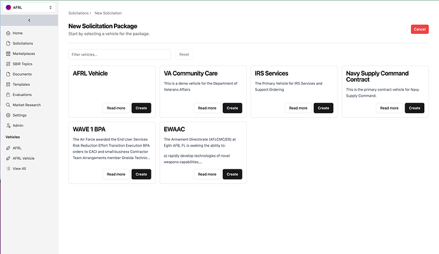Click the rocket icon beside AFRL Vehicle
The image size is (439, 254).
point(8,159)
